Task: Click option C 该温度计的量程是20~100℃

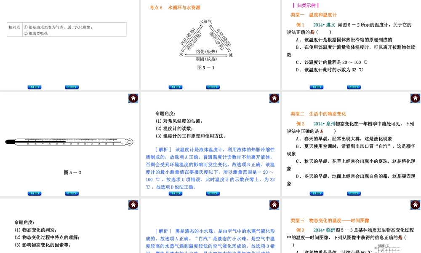Action: 332,62
